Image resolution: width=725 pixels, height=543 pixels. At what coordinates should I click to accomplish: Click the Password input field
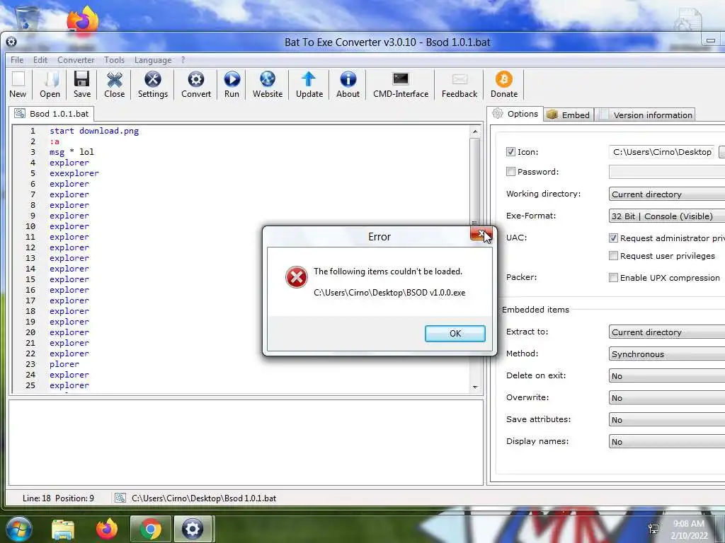tap(667, 172)
